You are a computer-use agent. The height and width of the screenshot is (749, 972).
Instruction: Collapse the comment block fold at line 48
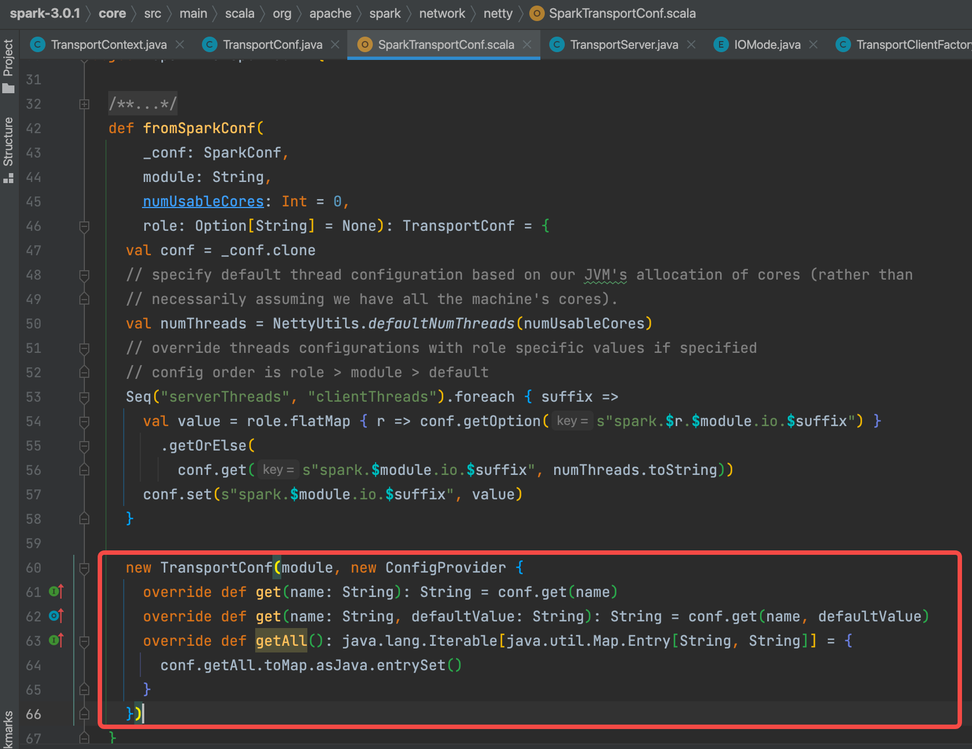point(84,275)
